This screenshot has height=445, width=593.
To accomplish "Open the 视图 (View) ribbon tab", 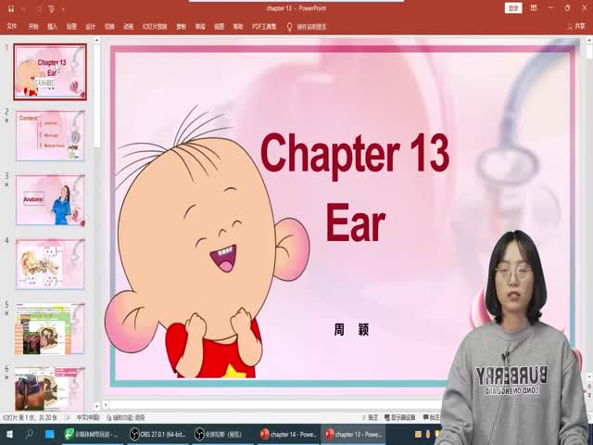I will 219,27.
